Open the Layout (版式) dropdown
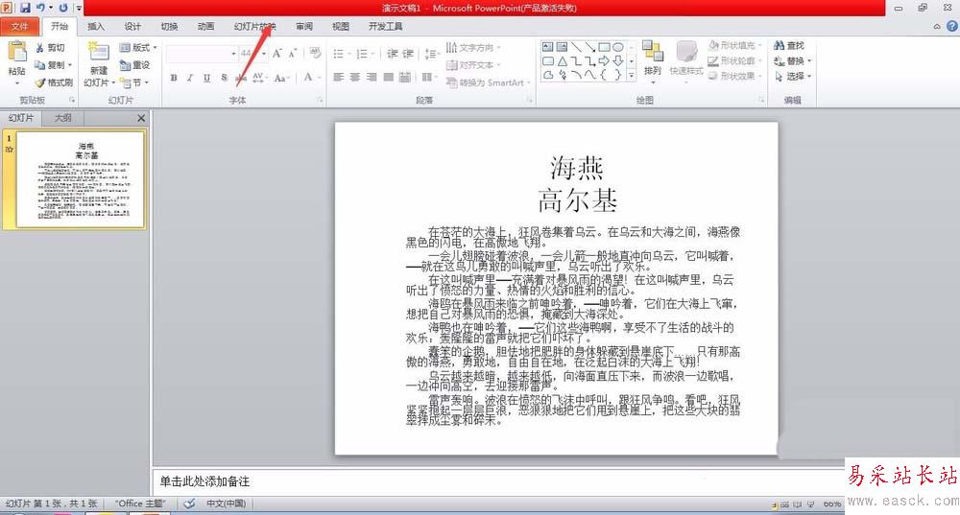This screenshot has width=960, height=515. coord(138,47)
